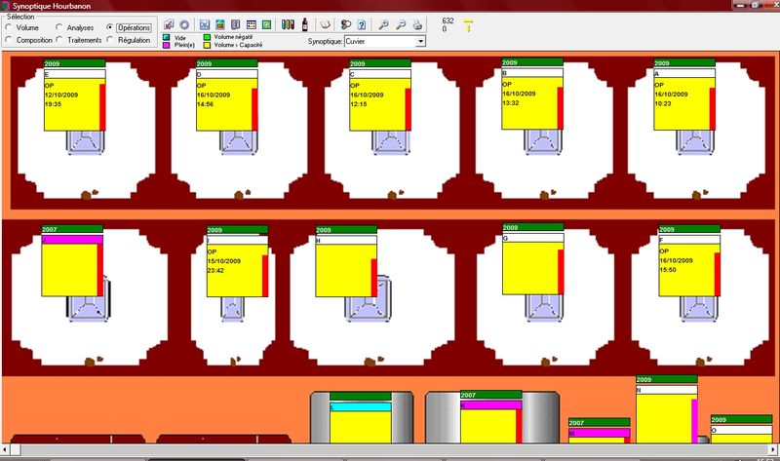Click the barrel icon in toolbar

pyautogui.click(x=325, y=23)
